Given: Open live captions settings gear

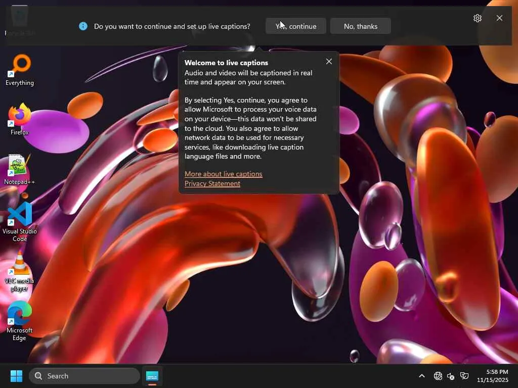Looking at the screenshot, I should (478, 18).
